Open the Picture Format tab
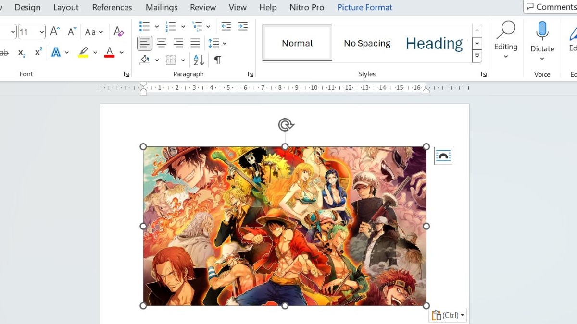 [364, 7]
